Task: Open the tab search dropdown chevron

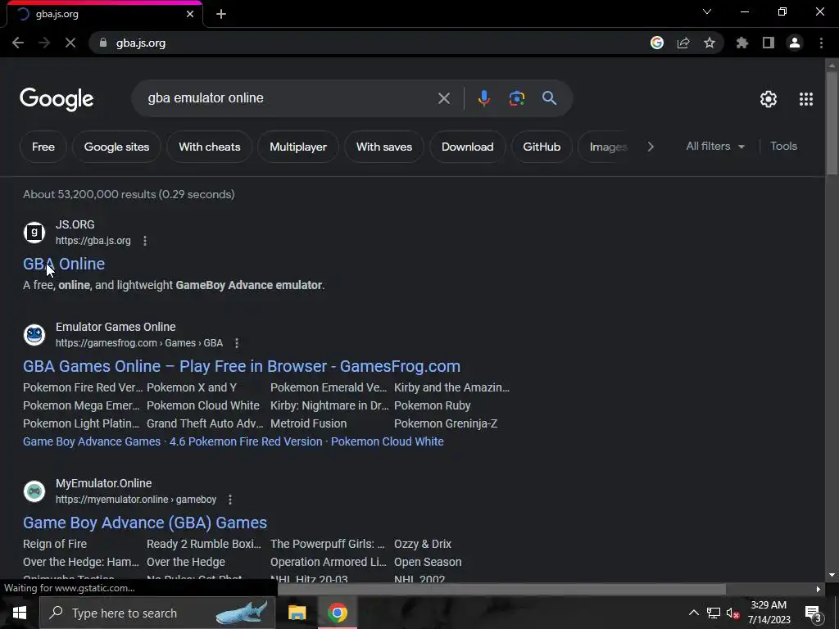Action: coord(707,11)
